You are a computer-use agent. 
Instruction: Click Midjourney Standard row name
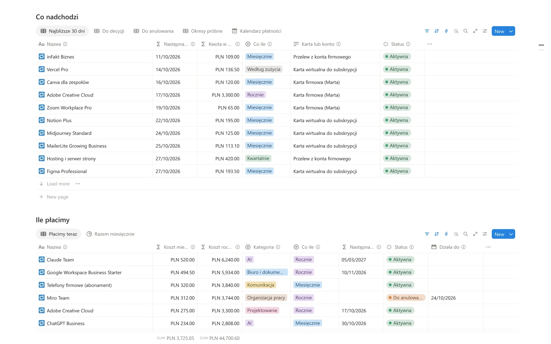click(69, 133)
